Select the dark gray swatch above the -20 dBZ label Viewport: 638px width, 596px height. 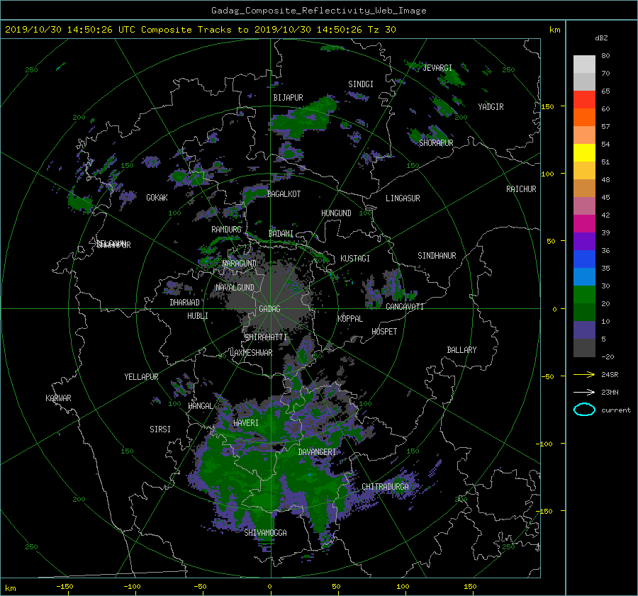(x=584, y=348)
